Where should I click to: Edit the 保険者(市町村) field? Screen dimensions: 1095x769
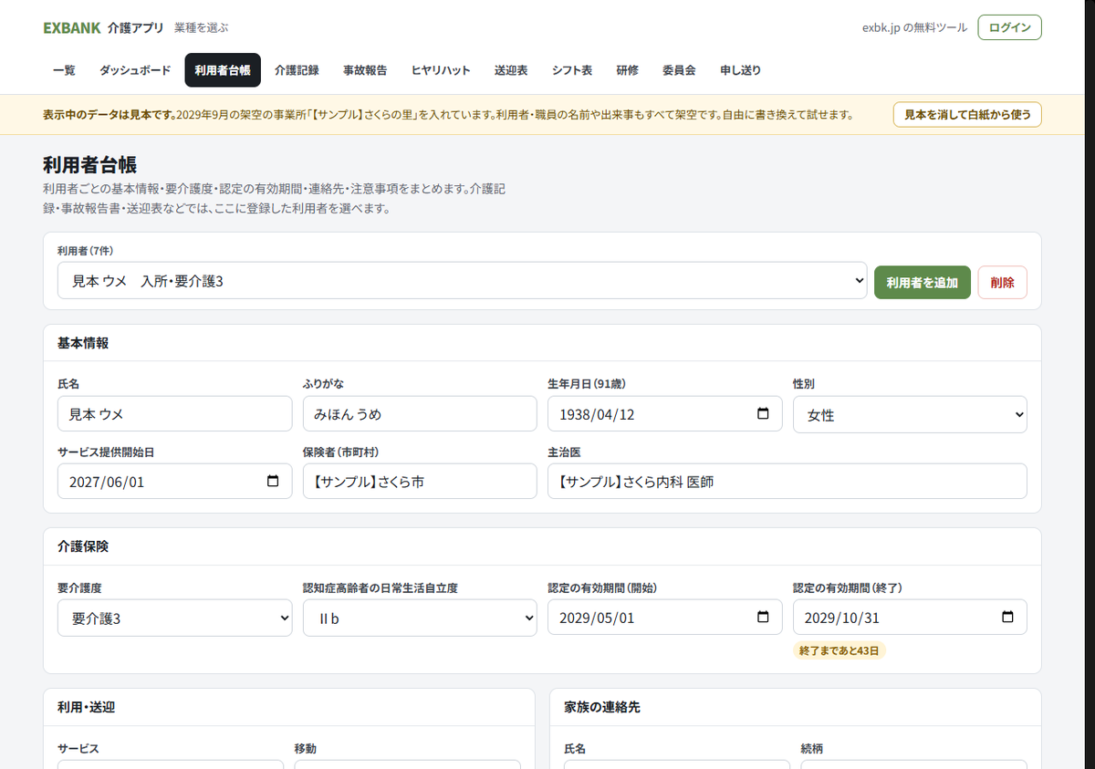point(420,482)
